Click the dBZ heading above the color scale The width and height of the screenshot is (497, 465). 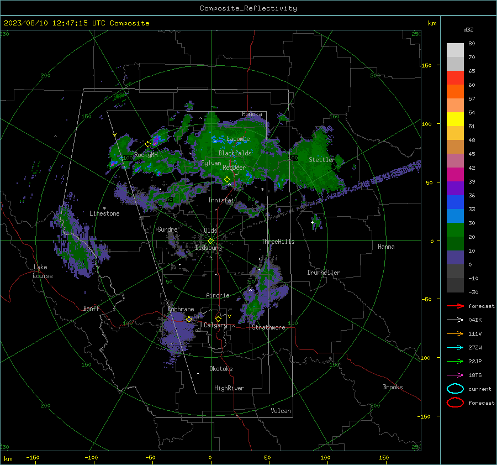point(468,29)
